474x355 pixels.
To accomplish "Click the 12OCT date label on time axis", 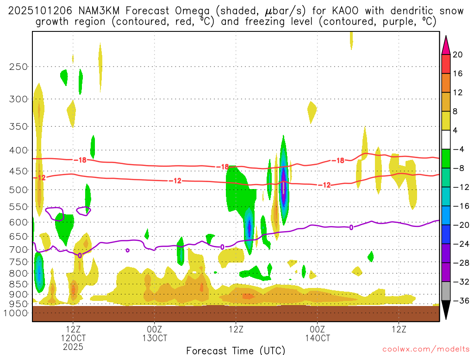I will [x=73, y=338].
